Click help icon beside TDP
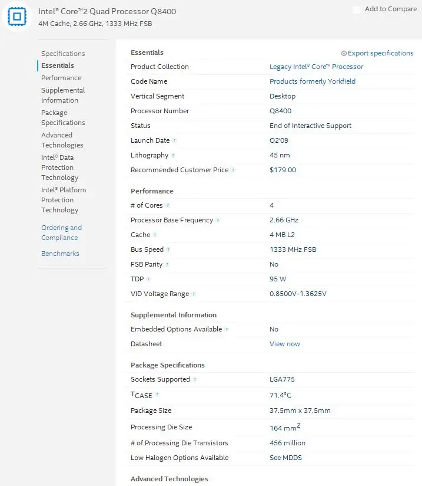This screenshot has width=422, height=486. click(148, 279)
